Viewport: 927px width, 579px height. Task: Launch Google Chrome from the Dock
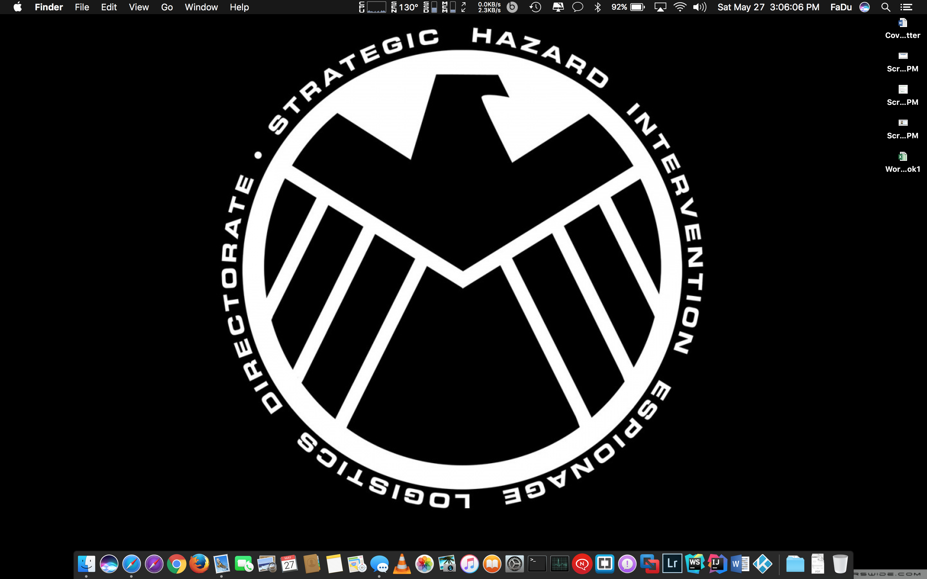tap(177, 564)
